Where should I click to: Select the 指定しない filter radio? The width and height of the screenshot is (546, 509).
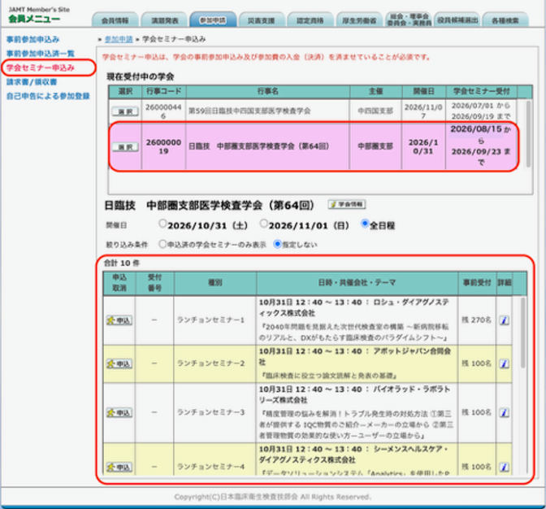click(277, 244)
